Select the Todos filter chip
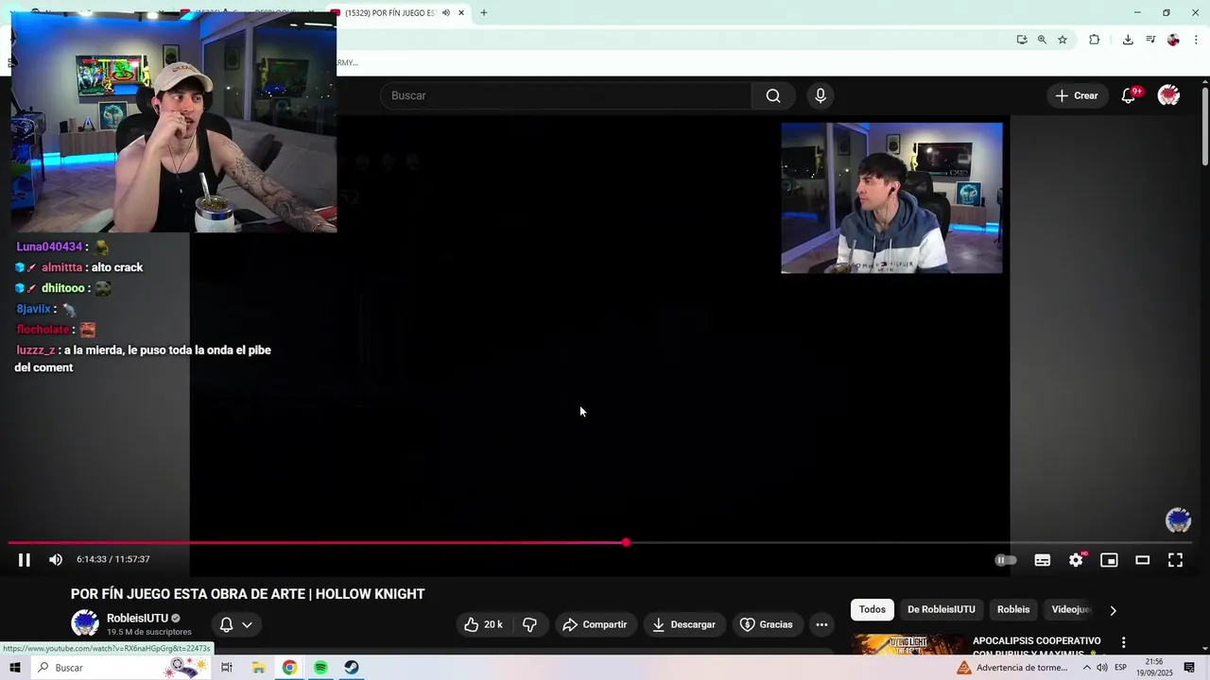The width and height of the screenshot is (1210, 680). pos(873,609)
